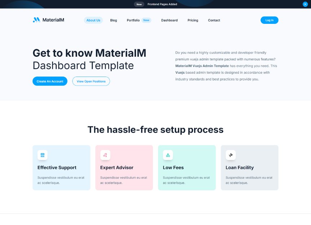The width and height of the screenshot is (311, 225).
Task: Click View Open Positions button
Action: point(91,81)
